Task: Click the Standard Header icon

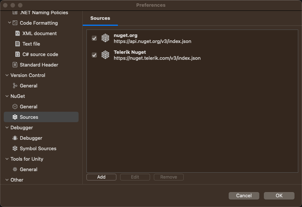Action: [x=15, y=65]
